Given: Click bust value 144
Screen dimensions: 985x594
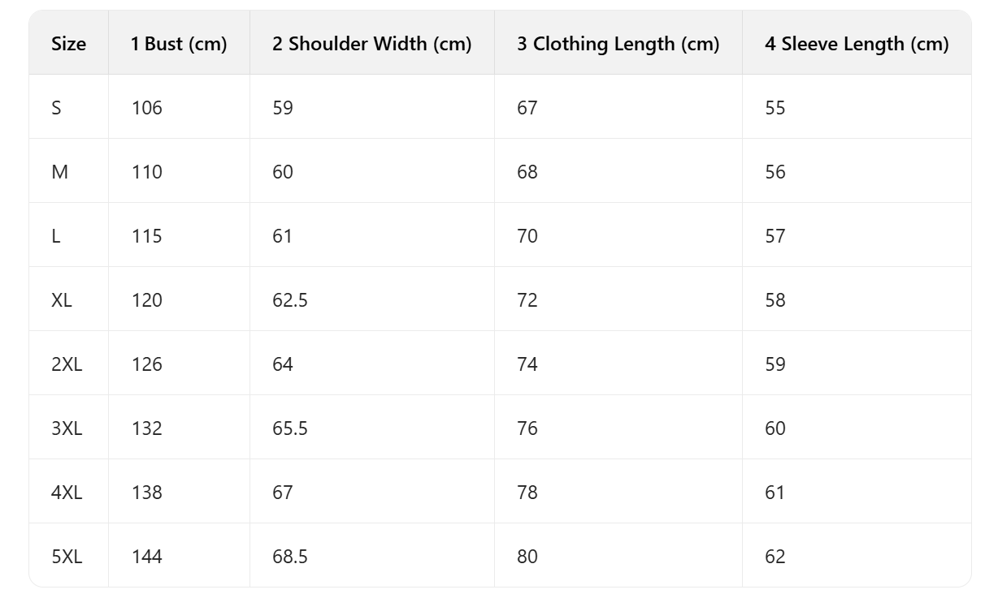Looking at the screenshot, I should tap(147, 557).
